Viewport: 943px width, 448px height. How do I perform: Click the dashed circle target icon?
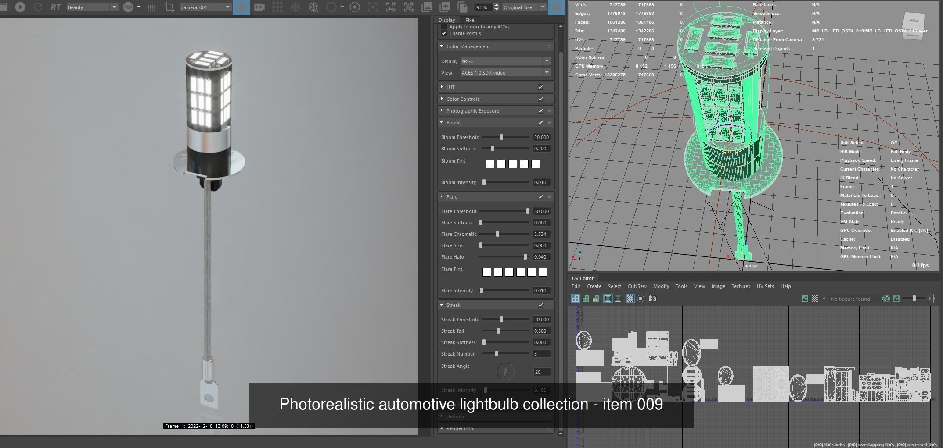click(355, 7)
